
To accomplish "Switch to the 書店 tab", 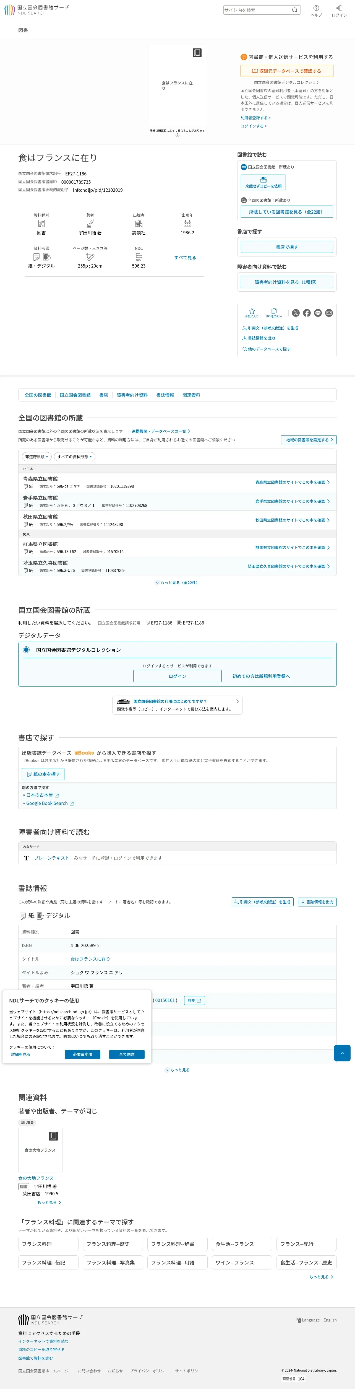I will [x=103, y=395].
